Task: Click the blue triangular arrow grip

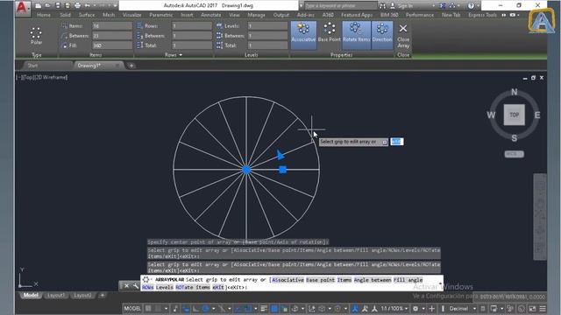Action: pyautogui.click(x=280, y=155)
